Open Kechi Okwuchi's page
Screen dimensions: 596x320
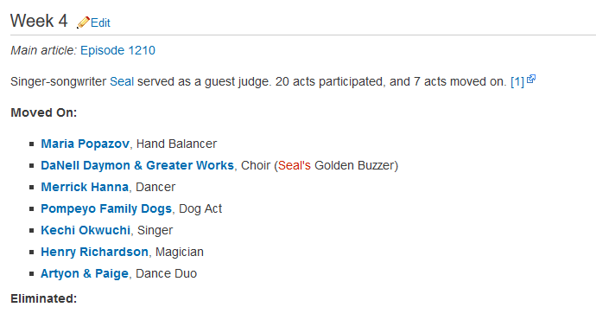pos(86,230)
